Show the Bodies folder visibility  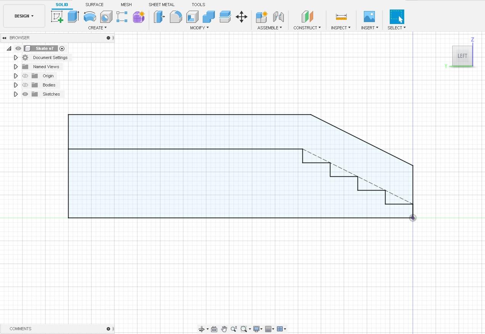tap(25, 85)
